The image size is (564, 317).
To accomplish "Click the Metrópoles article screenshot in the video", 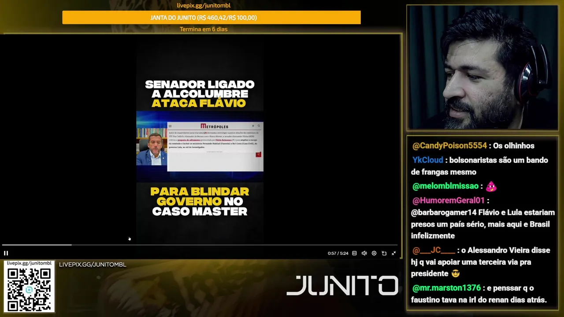I will tap(215, 146).
